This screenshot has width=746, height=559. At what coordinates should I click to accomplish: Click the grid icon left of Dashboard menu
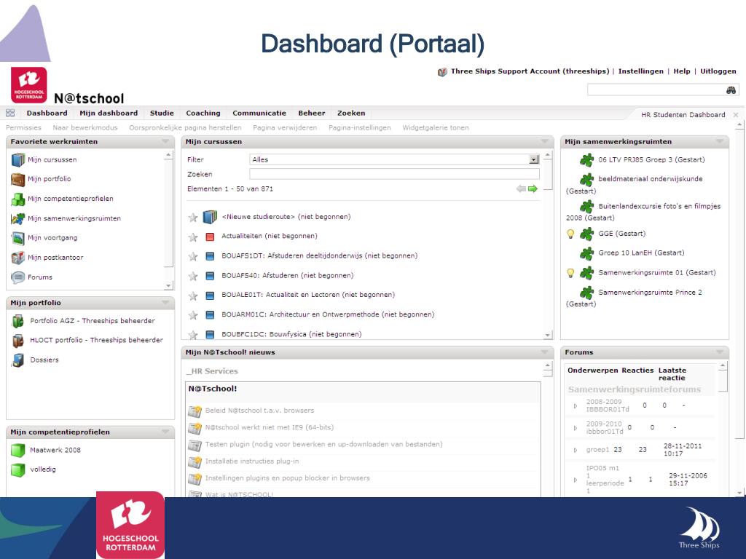(10, 113)
